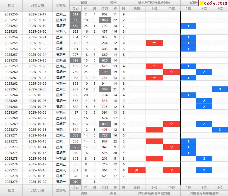Image resolution: width=228 pixels, height=196 pixels.
Task: Select the blue 3 badge in row 2025263
Action: pyautogui.click(x=220, y=89)
